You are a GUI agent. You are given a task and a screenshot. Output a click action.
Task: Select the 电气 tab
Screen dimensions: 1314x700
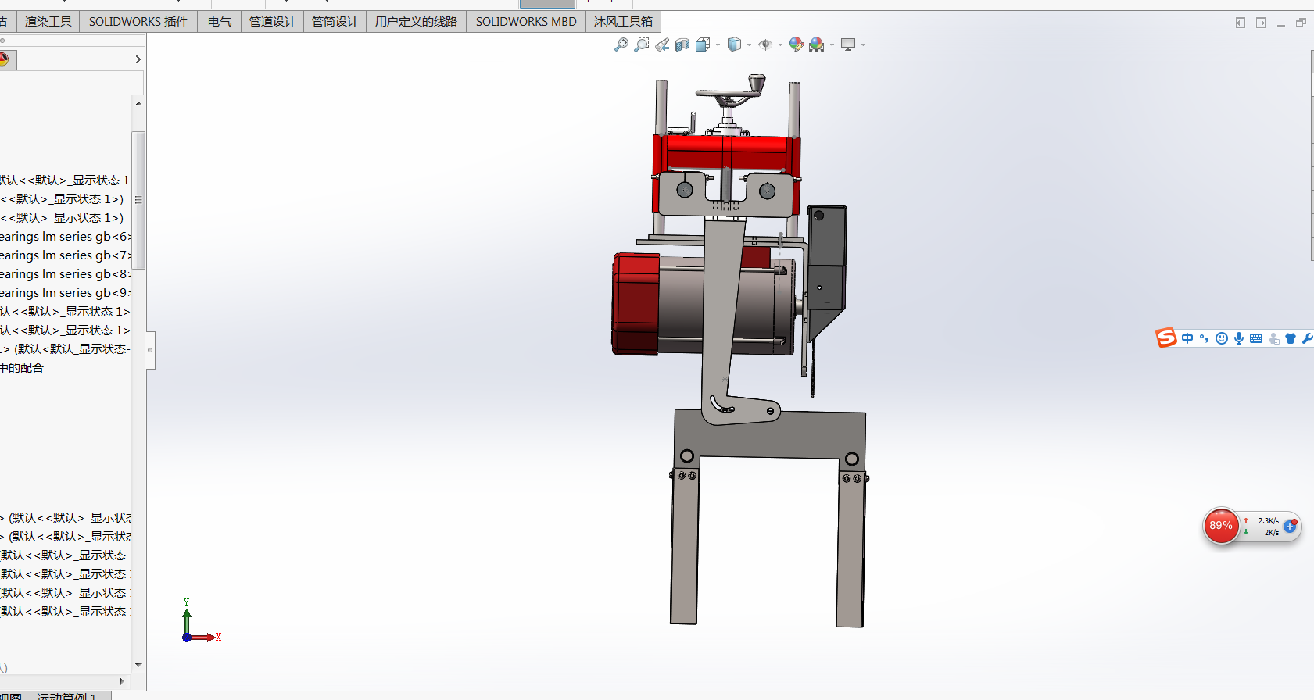[220, 22]
